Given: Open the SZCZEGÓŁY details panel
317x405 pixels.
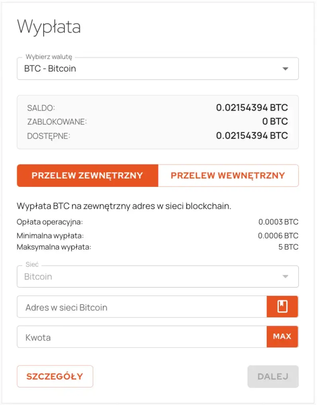Looking at the screenshot, I should coord(55,376).
